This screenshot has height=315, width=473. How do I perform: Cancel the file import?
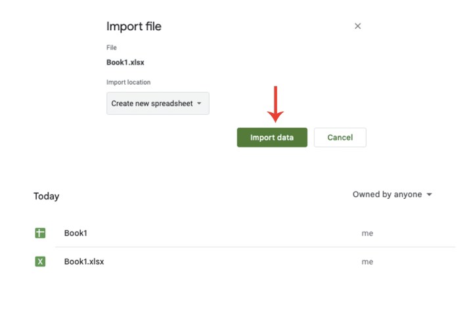click(340, 137)
